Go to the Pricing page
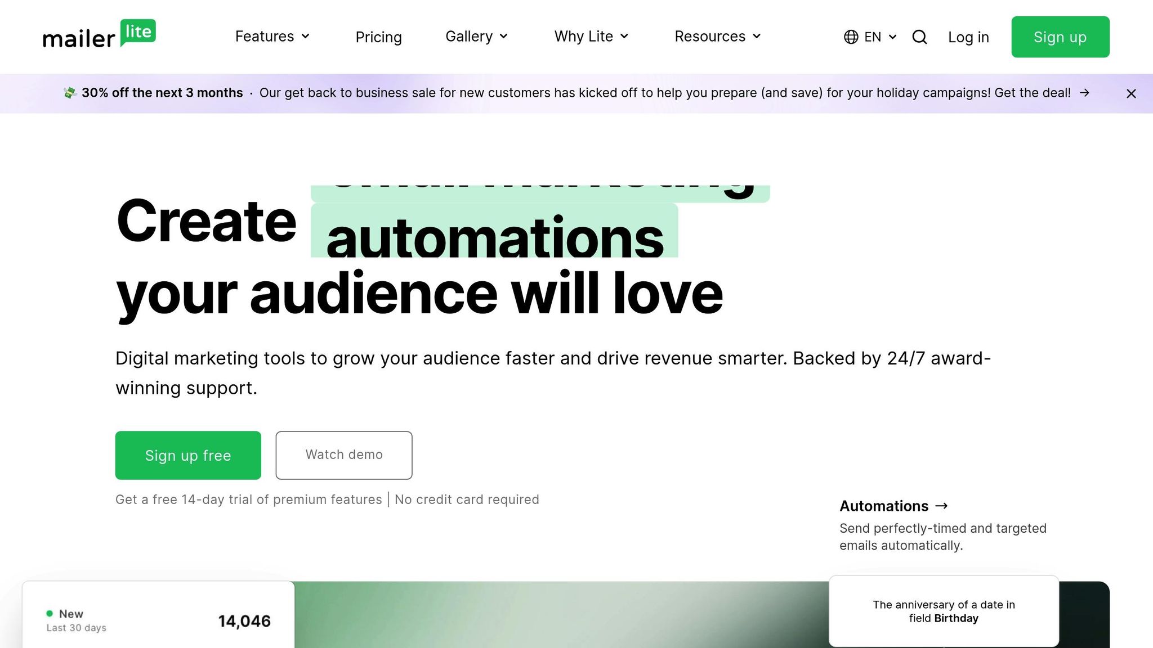This screenshot has height=648, width=1153. 378,37
